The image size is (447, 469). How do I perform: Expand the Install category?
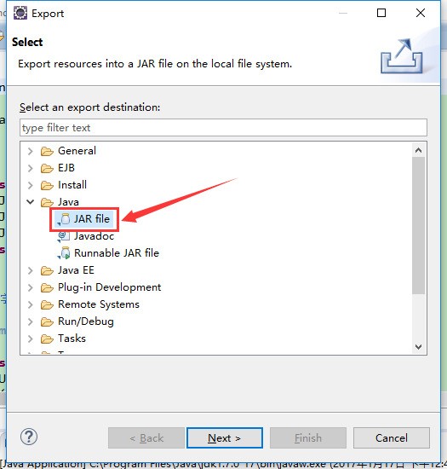[x=30, y=185]
